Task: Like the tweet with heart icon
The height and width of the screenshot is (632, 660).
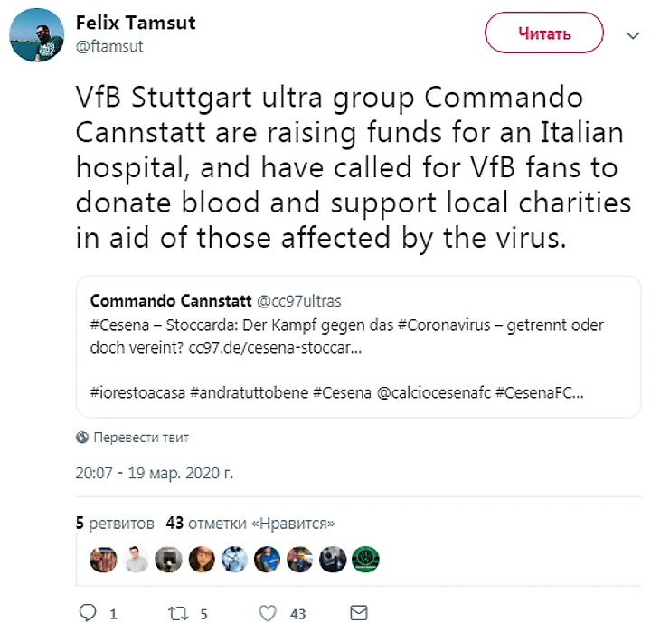Action: [268, 614]
